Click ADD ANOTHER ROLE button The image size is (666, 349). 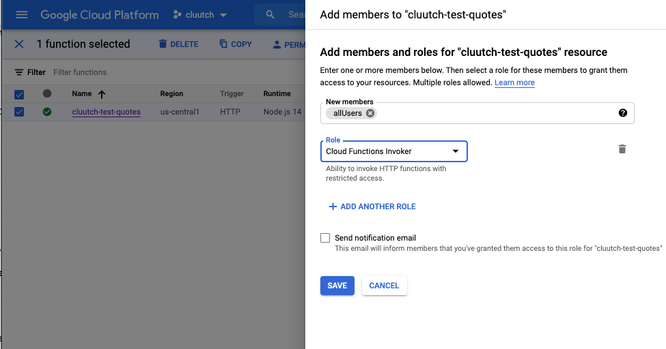[372, 207]
